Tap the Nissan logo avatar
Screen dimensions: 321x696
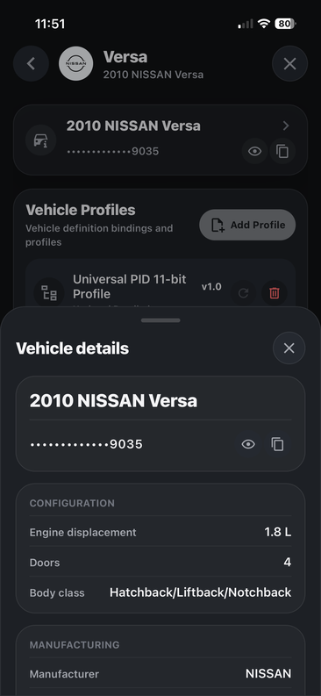pos(75,64)
